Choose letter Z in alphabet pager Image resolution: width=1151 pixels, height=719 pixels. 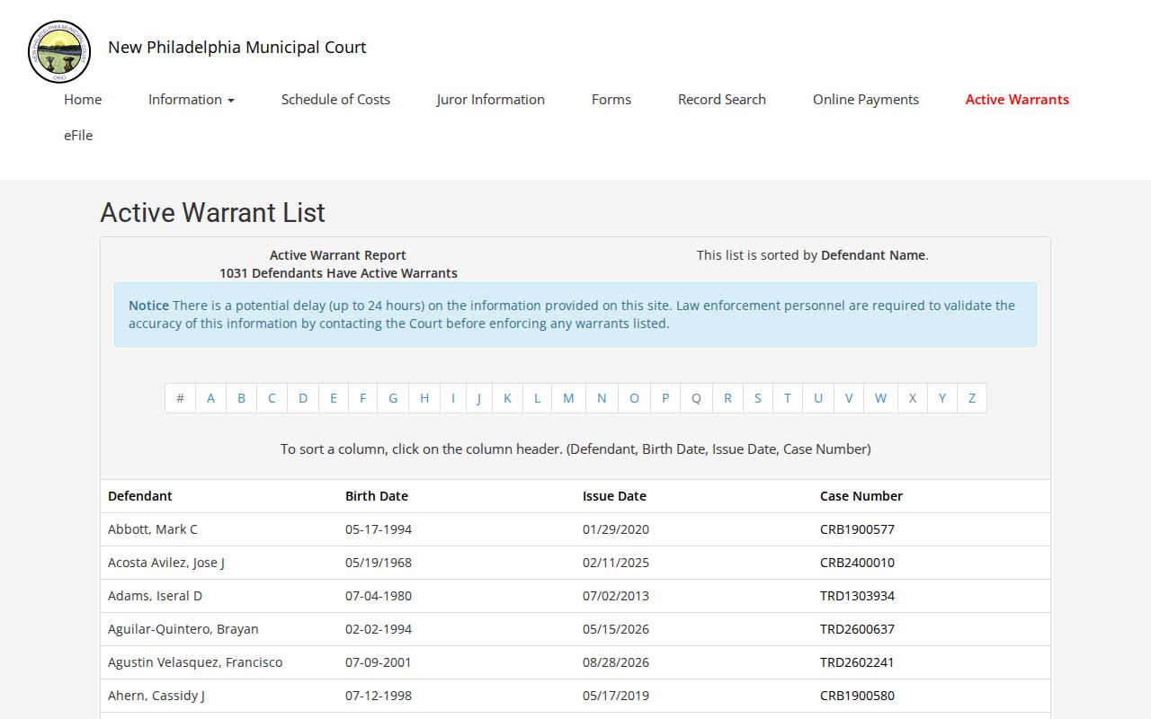coord(971,398)
